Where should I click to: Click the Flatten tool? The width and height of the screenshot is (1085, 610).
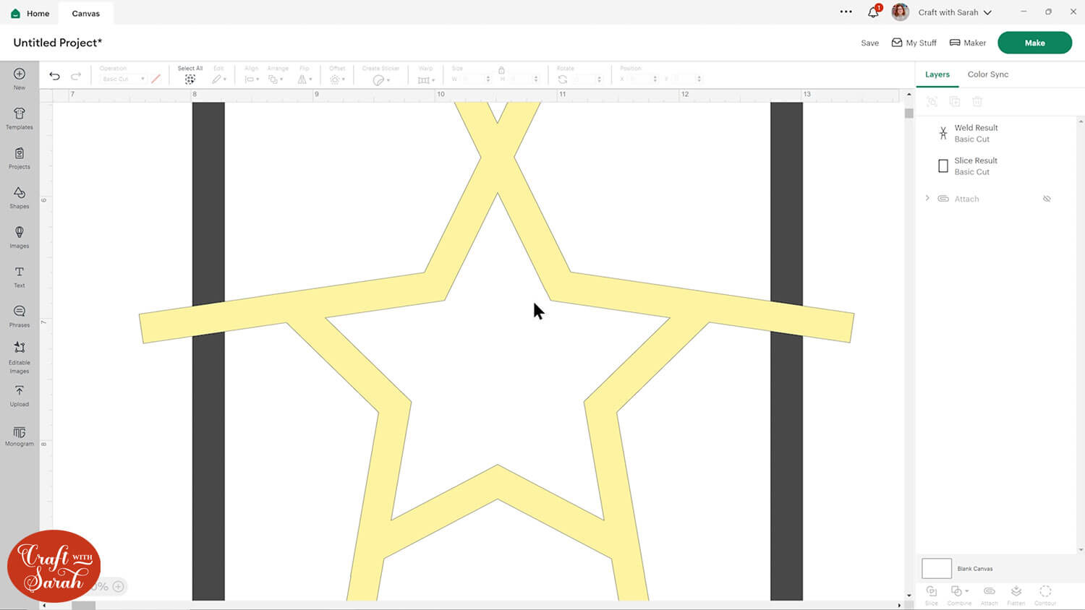1016,595
